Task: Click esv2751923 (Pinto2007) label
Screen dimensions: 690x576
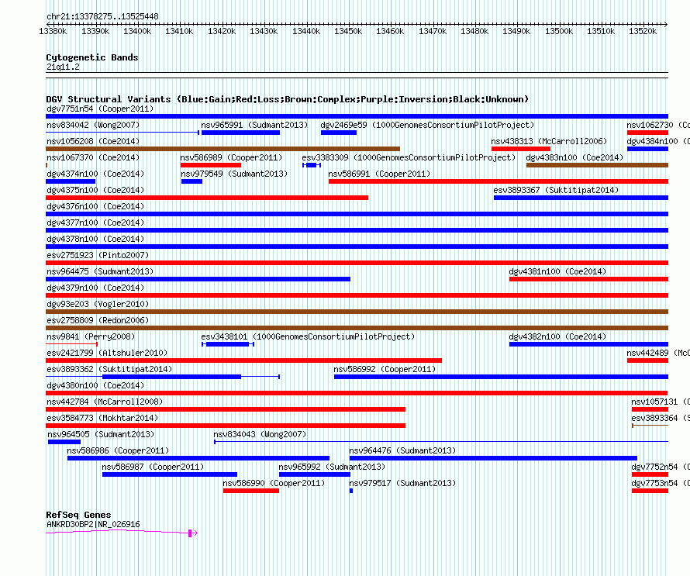Action: coord(98,255)
